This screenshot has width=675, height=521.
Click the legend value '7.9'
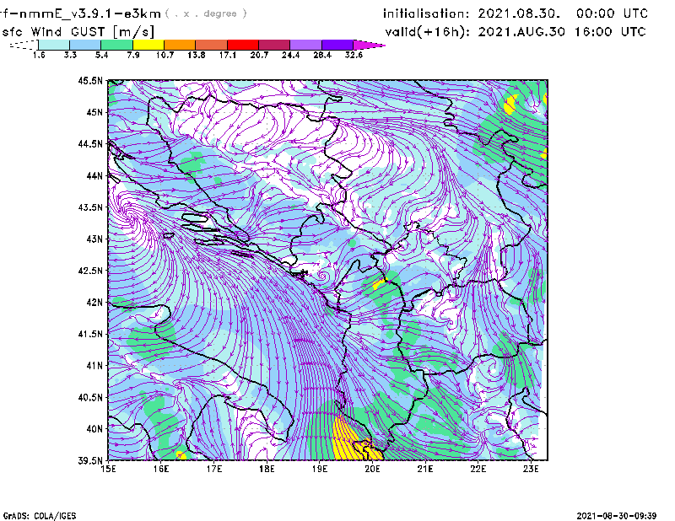133,55
